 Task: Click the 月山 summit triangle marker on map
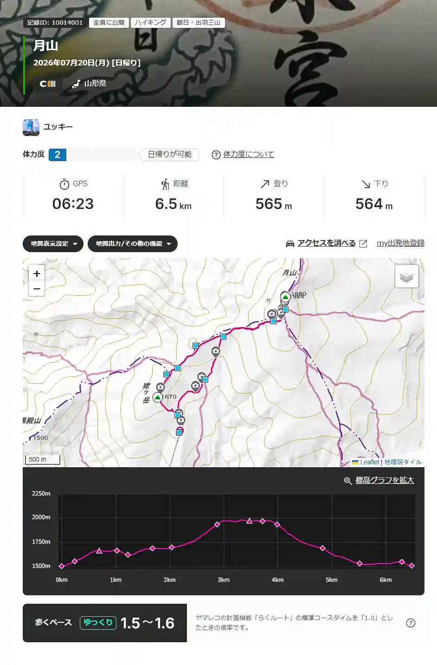[x=285, y=297]
